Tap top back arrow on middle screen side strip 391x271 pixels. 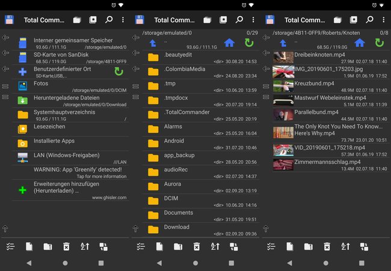pyautogui.click(x=136, y=38)
